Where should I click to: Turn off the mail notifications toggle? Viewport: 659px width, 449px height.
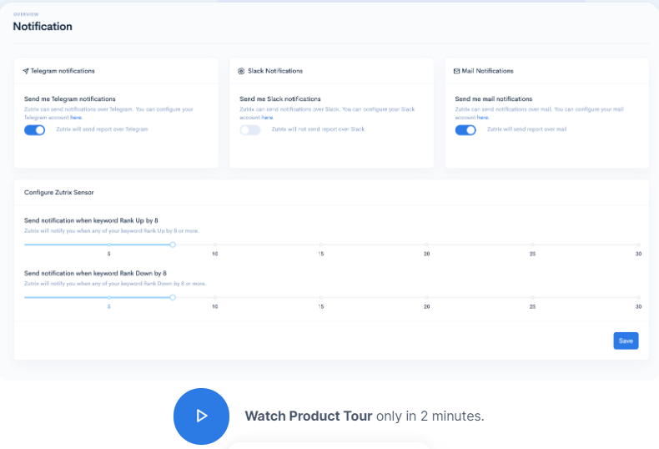465,129
